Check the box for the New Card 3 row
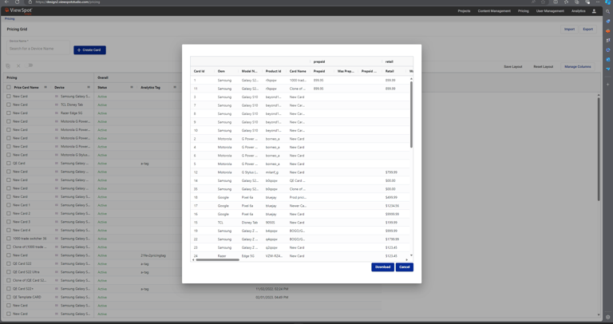Viewport: 613px width, 324px height. tap(9, 222)
